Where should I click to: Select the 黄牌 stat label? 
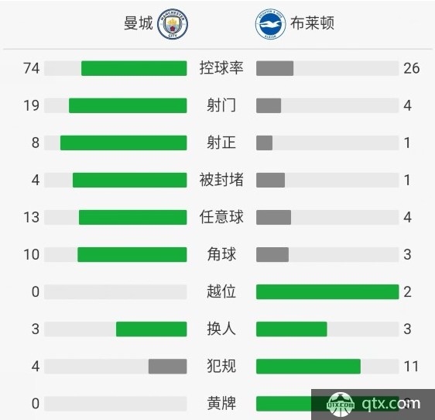pos(221,403)
